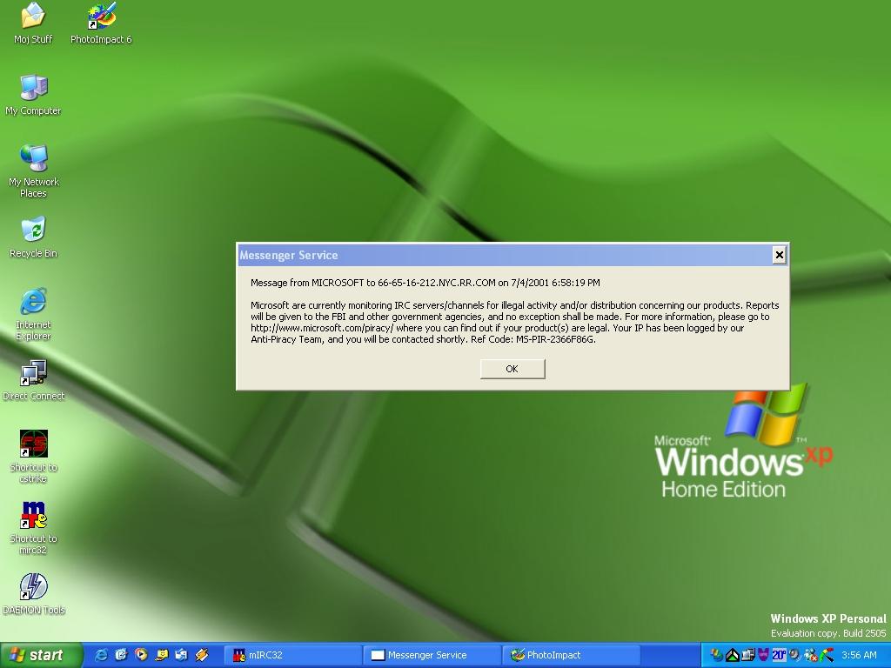Click the taskbar clock showing 3:56 AM
The width and height of the screenshot is (891, 668).
coord(859,655)
